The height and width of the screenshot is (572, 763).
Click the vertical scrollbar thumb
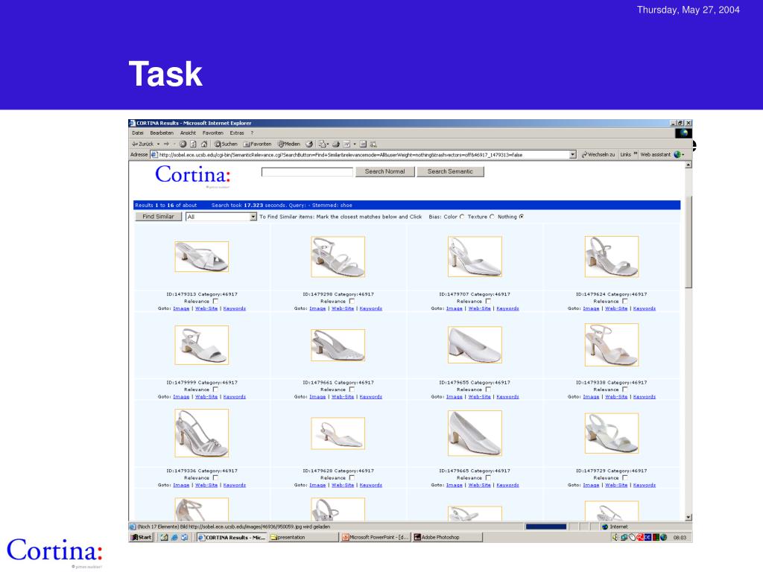[688, 242]
